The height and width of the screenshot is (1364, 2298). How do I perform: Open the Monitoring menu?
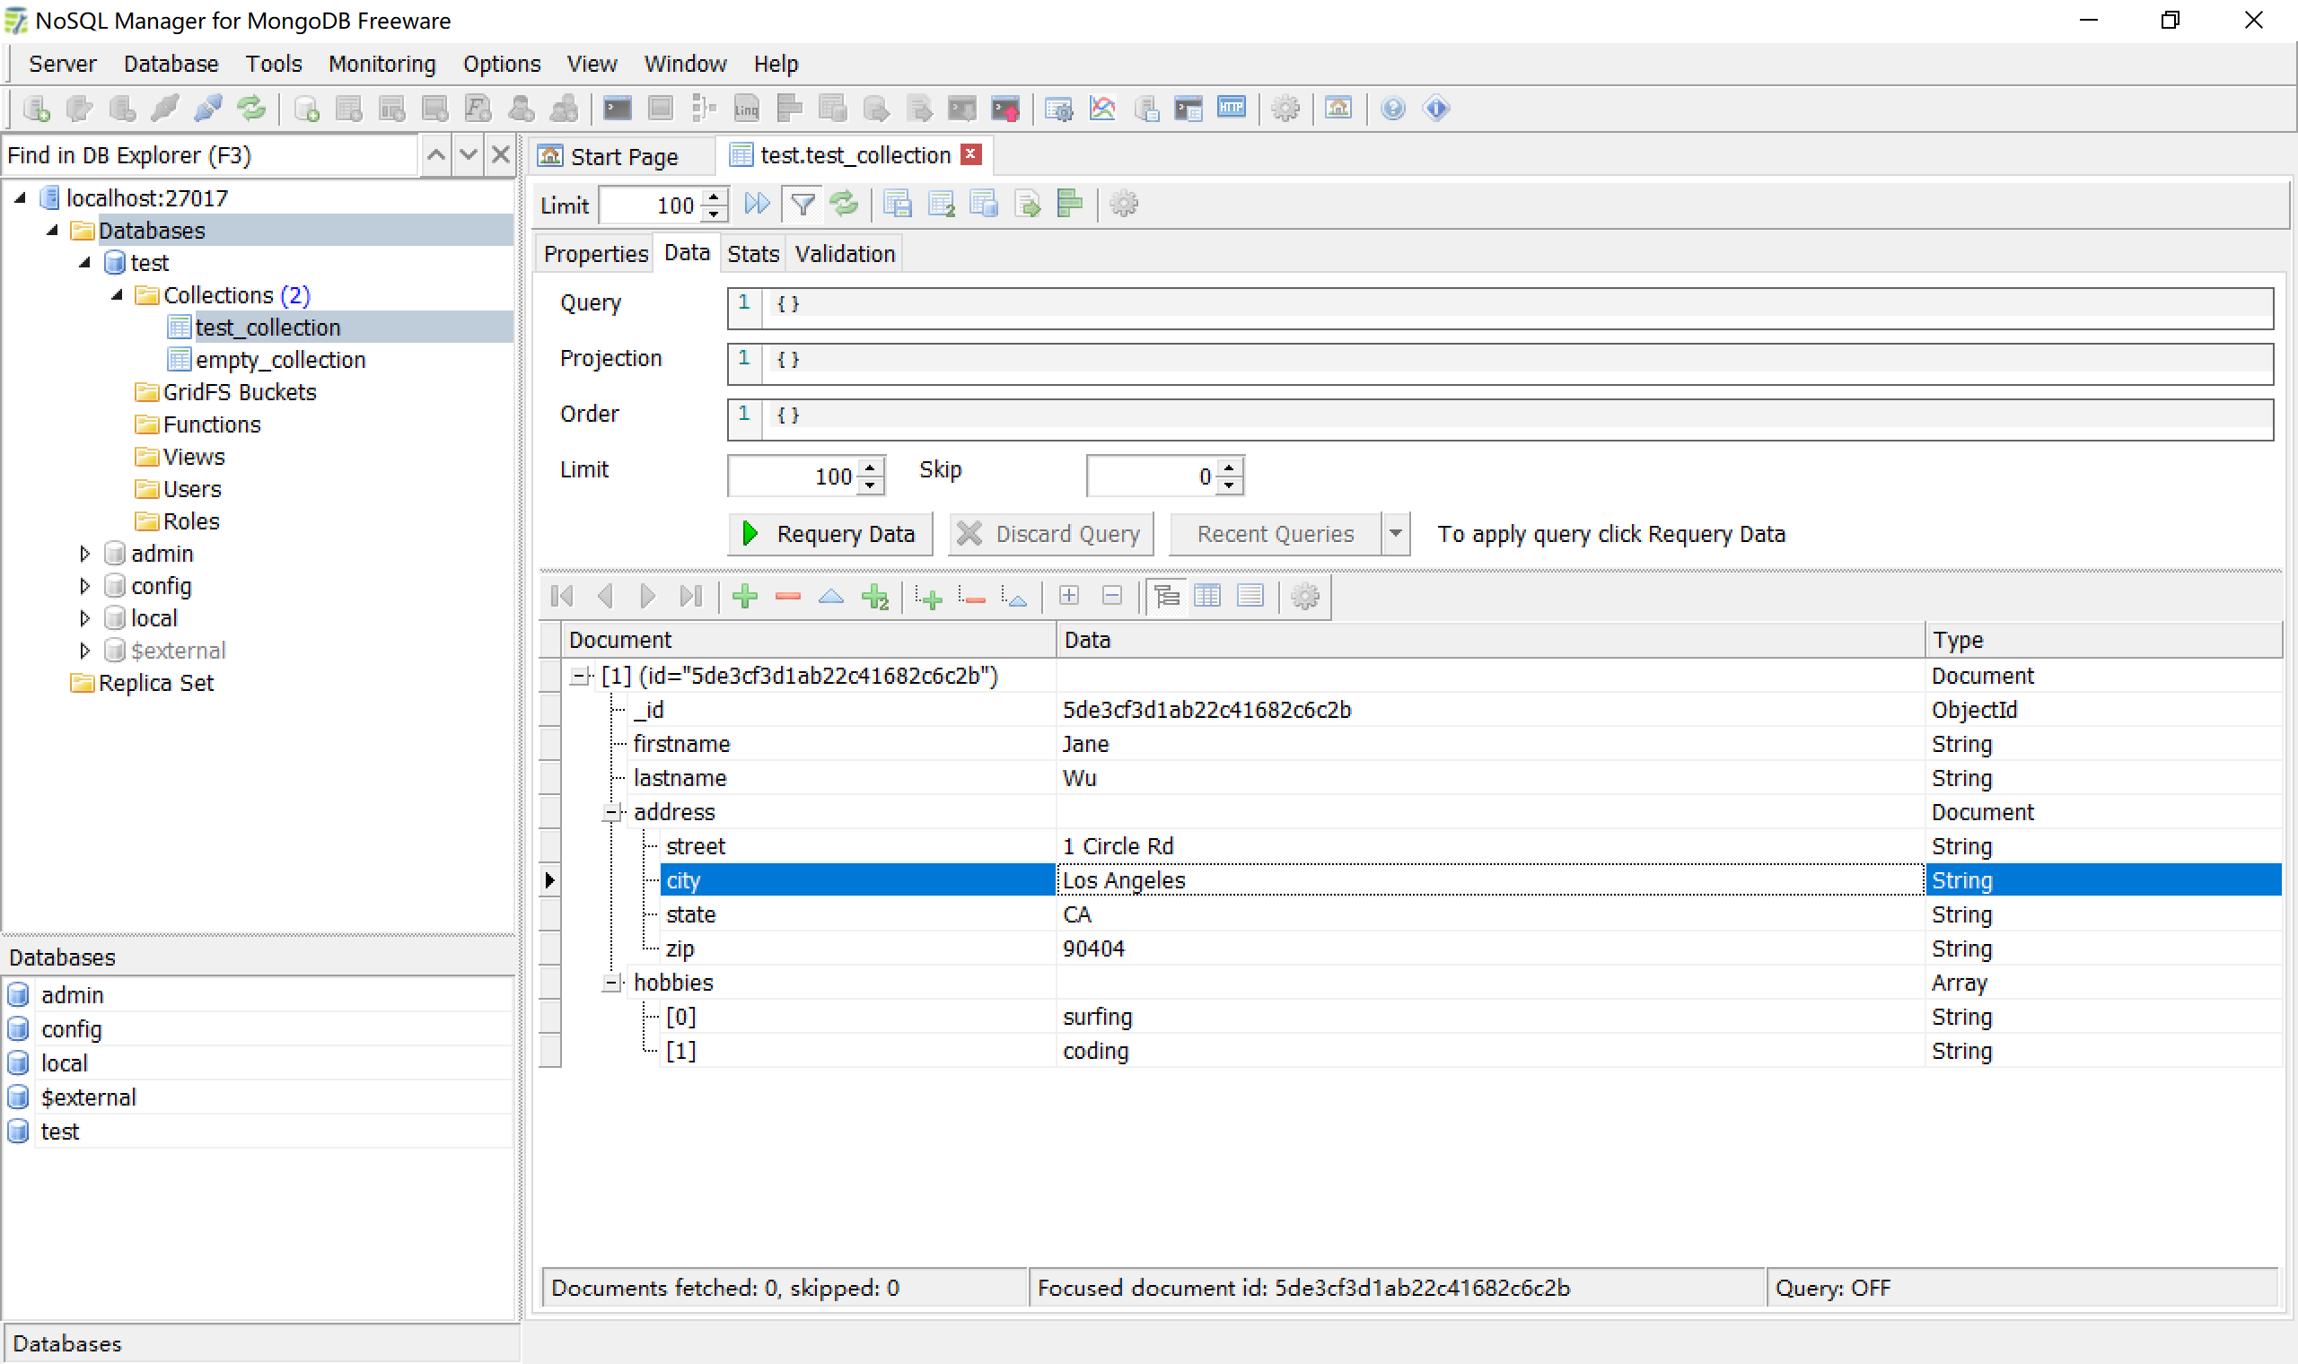tap(382, 64)
